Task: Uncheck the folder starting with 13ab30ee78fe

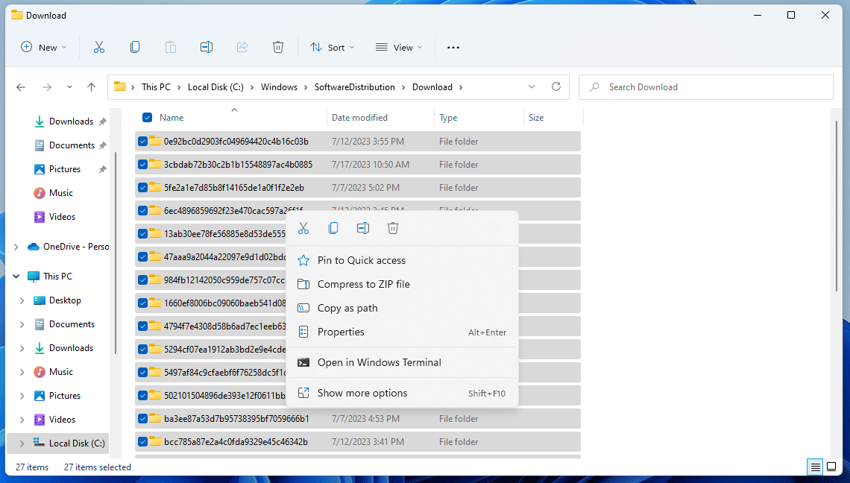Action: pos(142,233)
